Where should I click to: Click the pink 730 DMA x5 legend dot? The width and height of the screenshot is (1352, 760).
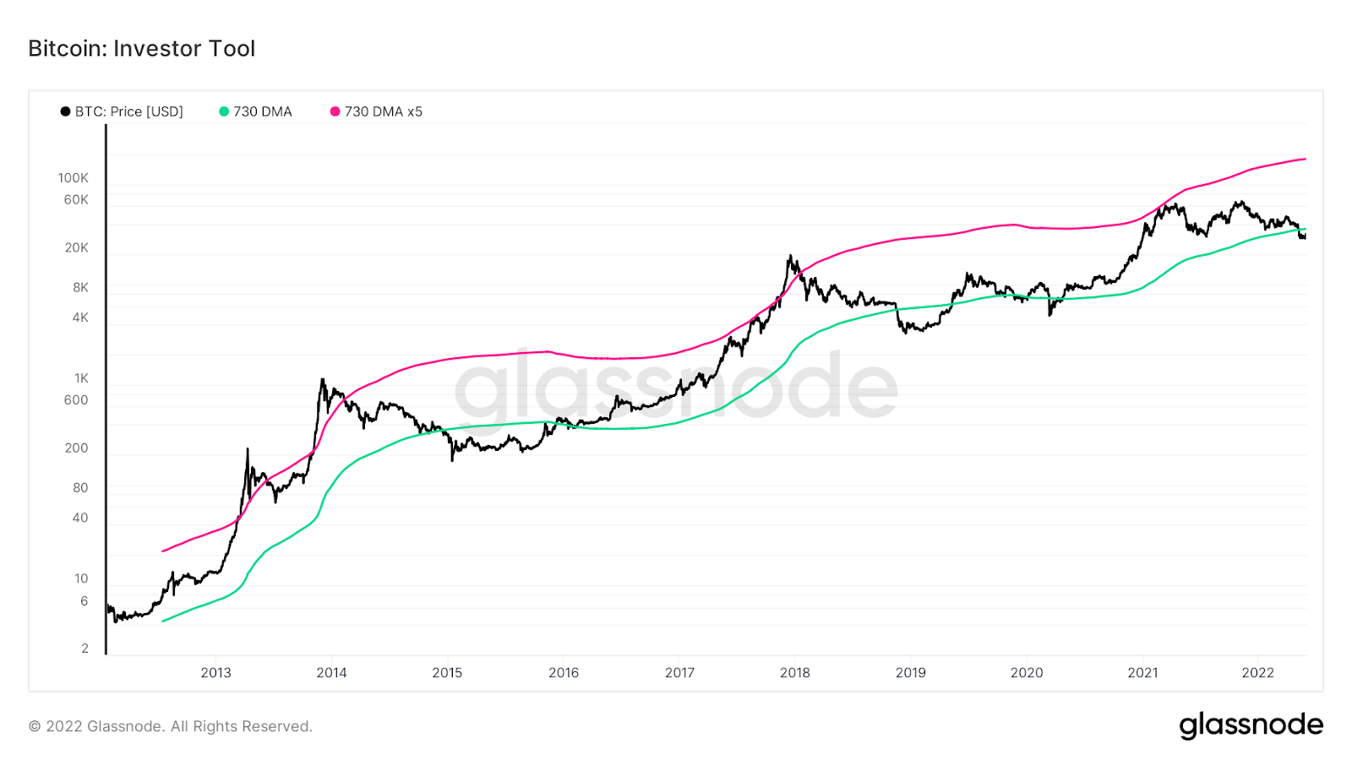(335, 111)
